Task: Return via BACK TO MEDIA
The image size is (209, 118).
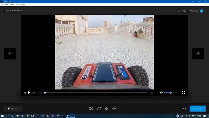Action: click(x=12, y=10)
